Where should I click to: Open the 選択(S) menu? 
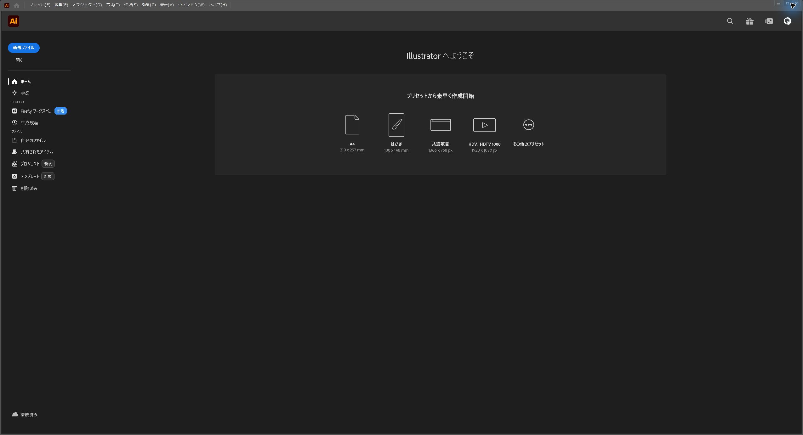[x=131, y=5]
